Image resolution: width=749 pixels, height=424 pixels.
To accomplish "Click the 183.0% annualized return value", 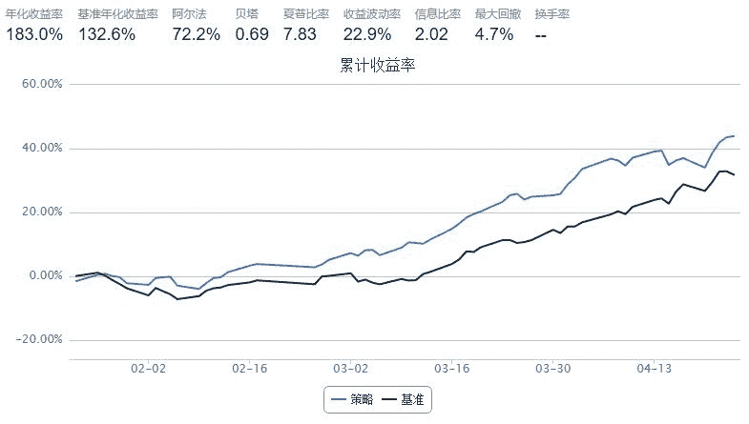I will [x=34, y=34].
